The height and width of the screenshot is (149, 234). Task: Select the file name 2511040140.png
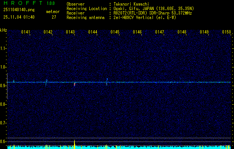coord(19,10)
